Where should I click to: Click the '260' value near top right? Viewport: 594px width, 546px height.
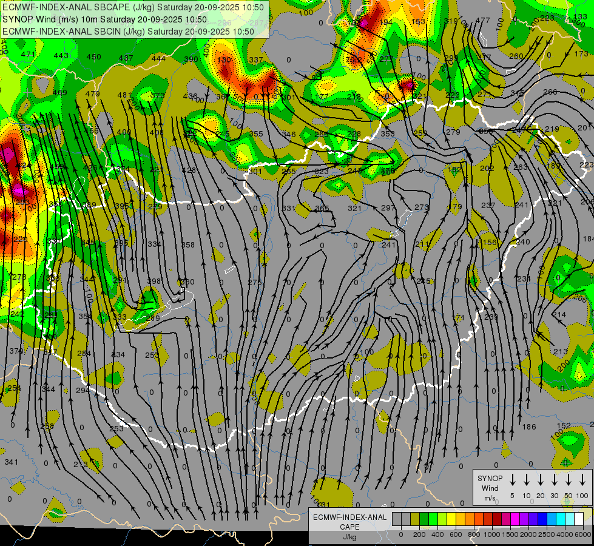(x=516, y=56)
